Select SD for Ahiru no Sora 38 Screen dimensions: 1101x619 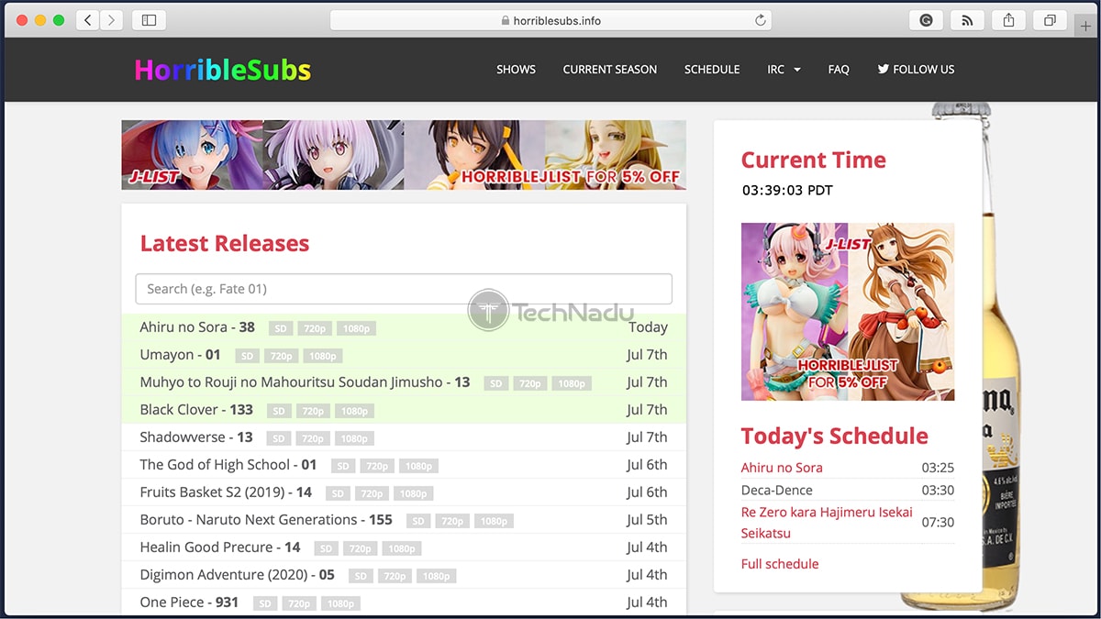(x=280, y=328)
